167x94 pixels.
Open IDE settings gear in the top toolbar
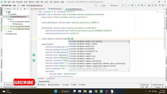coord(163,5)
